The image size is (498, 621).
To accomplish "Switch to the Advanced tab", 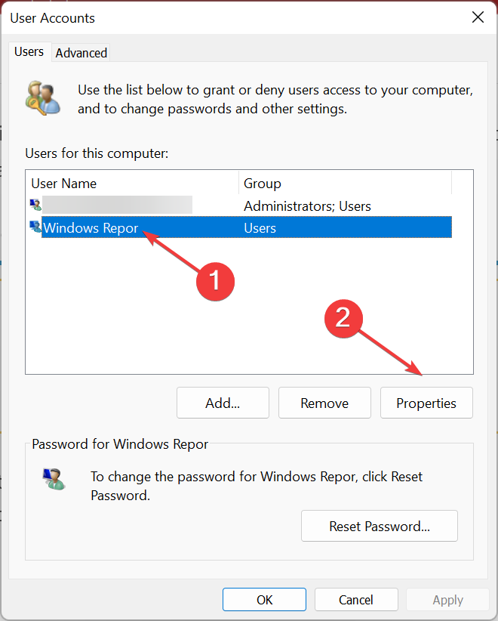I will (81, 53).
